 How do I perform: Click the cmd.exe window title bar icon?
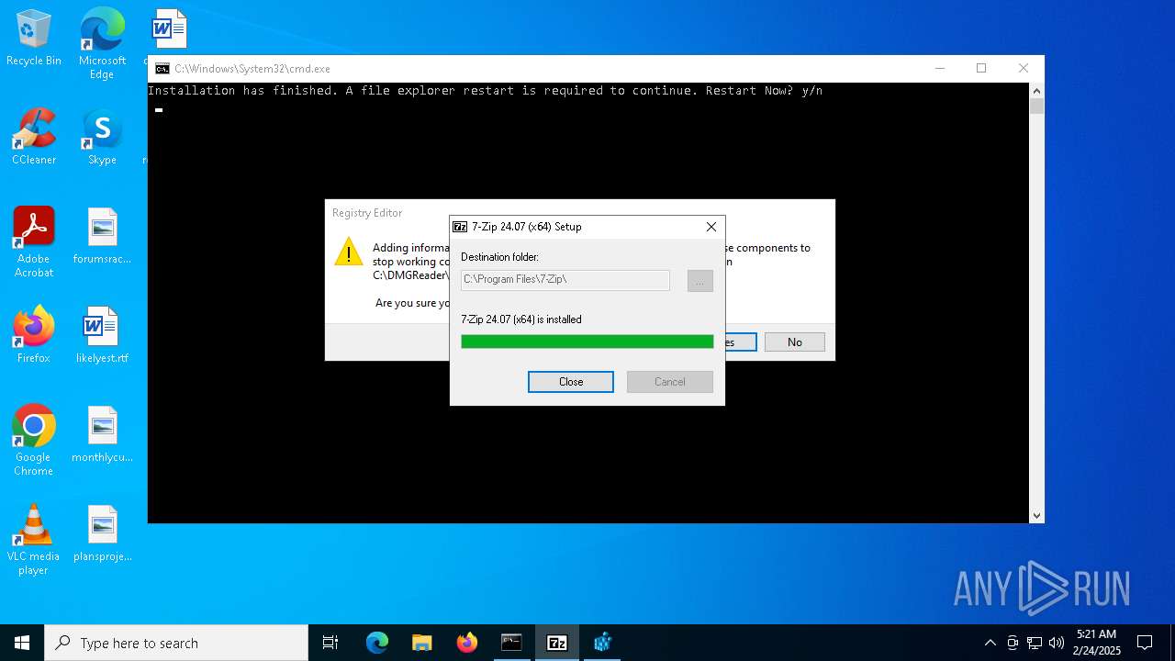pos(162,69)
